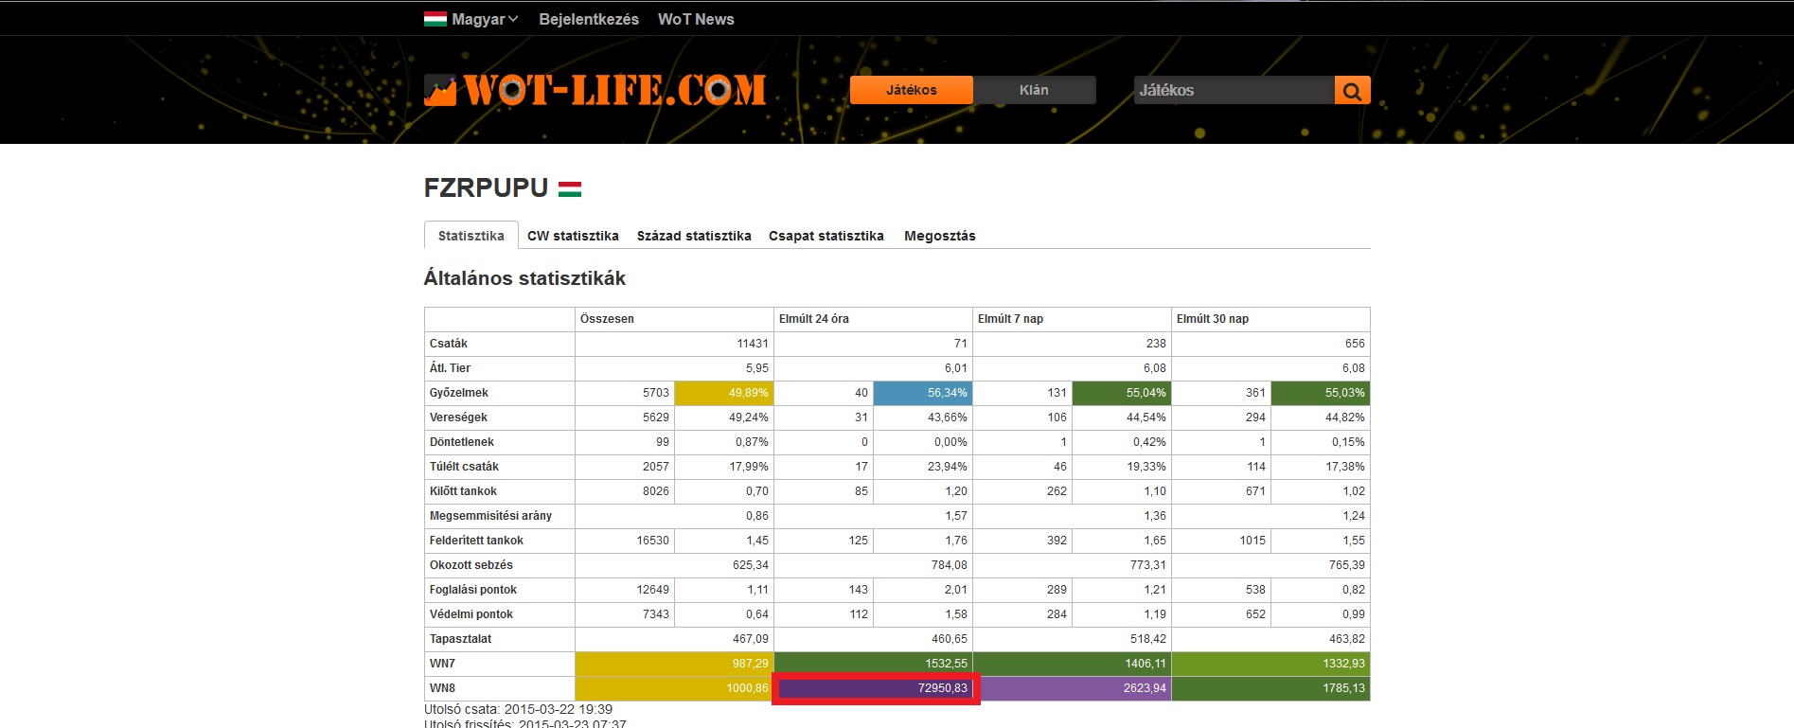
Task: Click the orange search magnifier icon
Action: pos(1352,91)
